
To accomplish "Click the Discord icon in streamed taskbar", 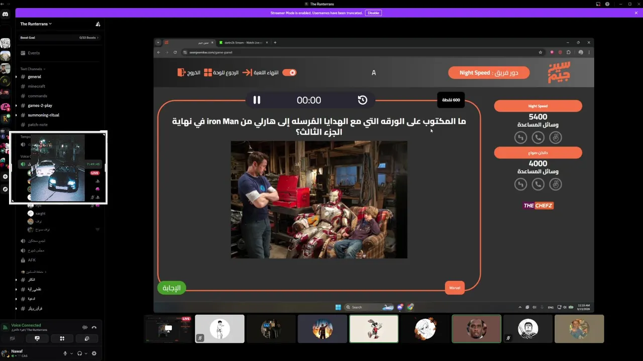I will pyautogui.click(x=400, y=307).
